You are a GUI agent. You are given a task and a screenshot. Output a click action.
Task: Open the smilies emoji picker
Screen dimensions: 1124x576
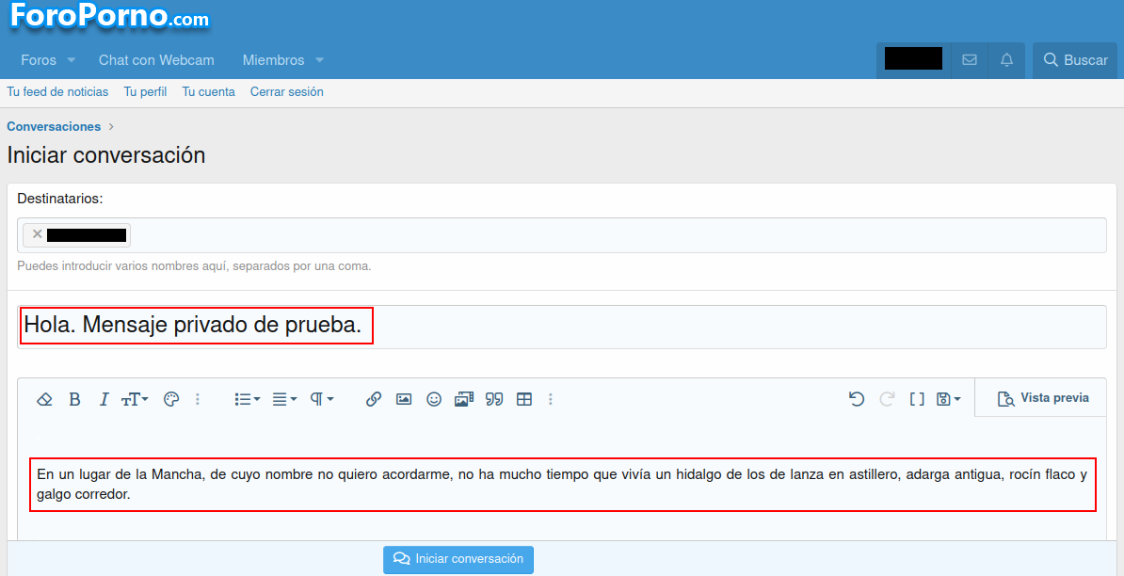tap(434, 399)
